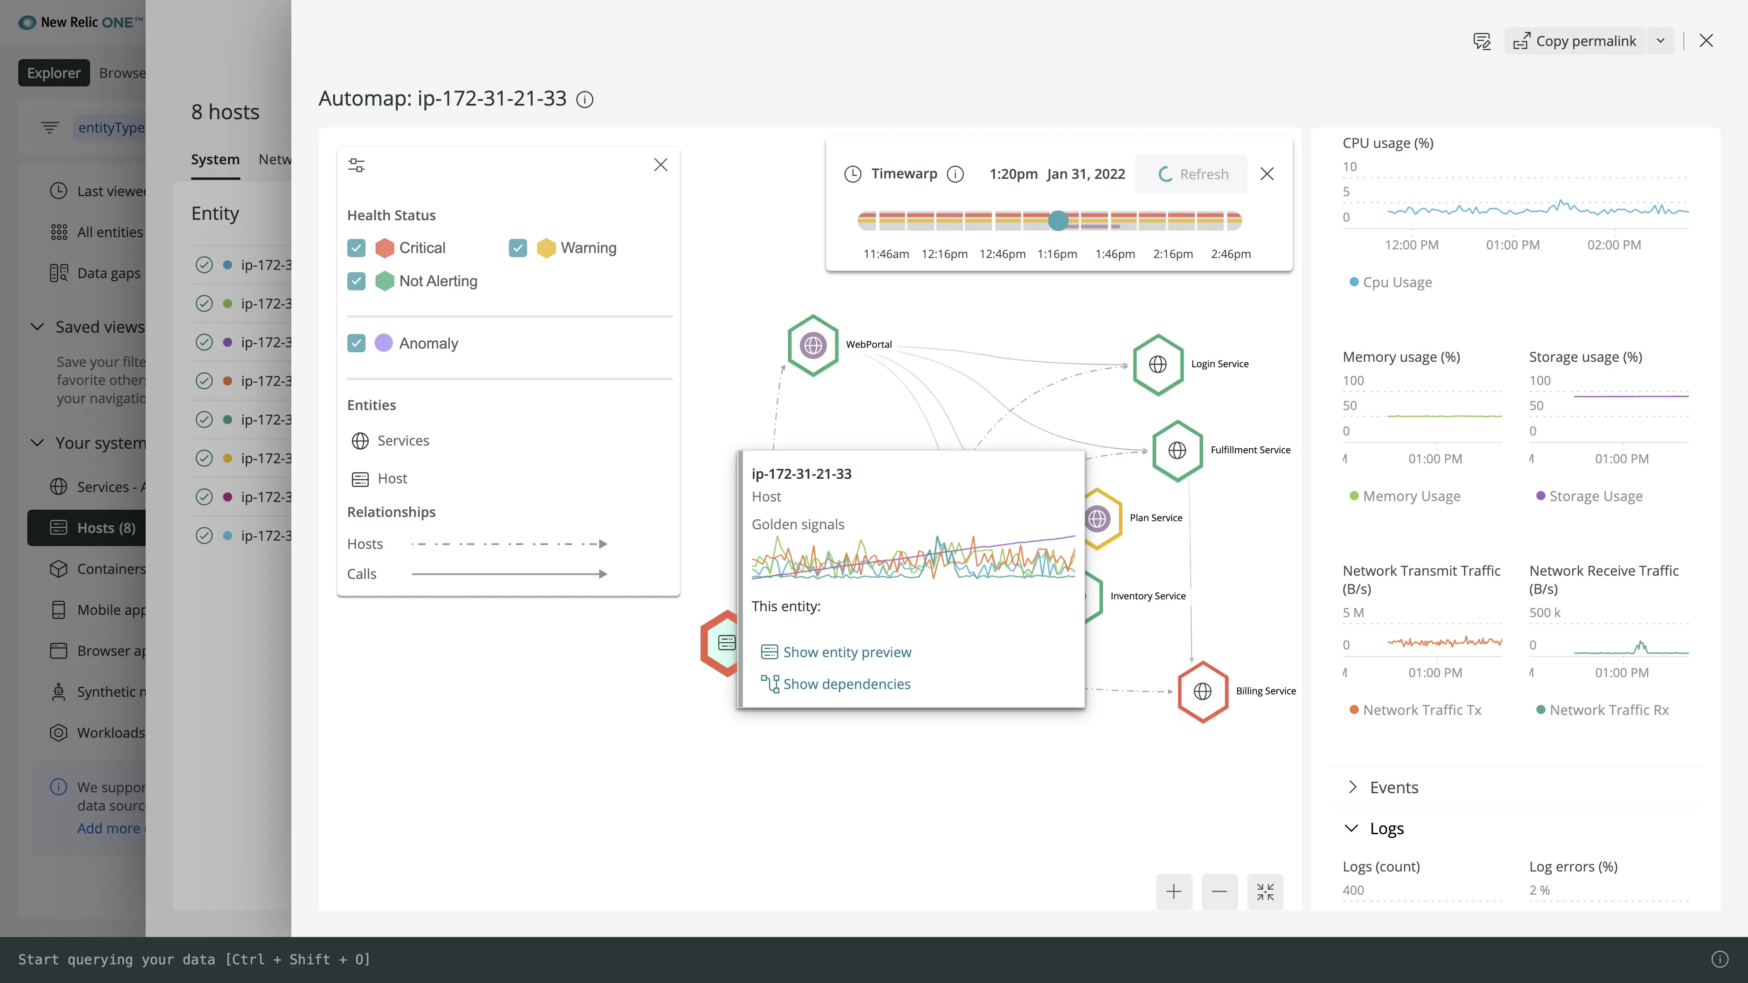The width and height of the screenshot is (1748, 983).
Task: Click Show entity preview link
Action: point(837,652)
